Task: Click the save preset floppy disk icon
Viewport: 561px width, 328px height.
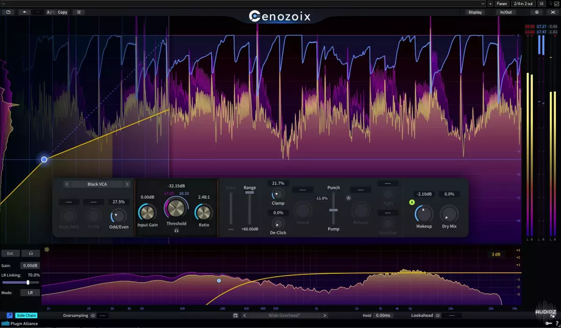Action: [x=236, y=315]
